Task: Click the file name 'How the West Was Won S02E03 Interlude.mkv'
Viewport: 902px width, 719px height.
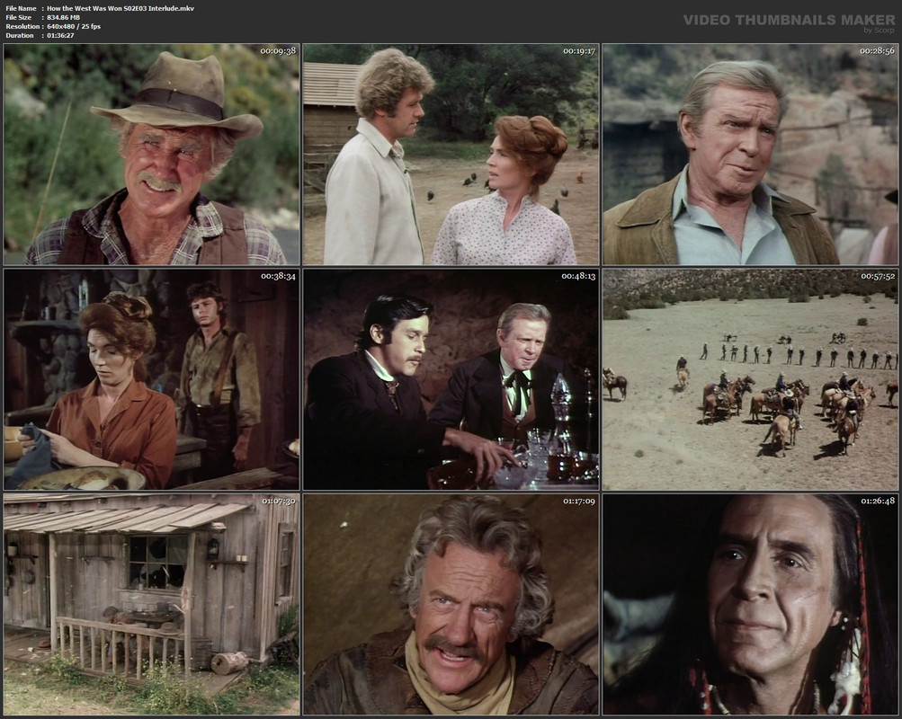Action: pos(121,8)
